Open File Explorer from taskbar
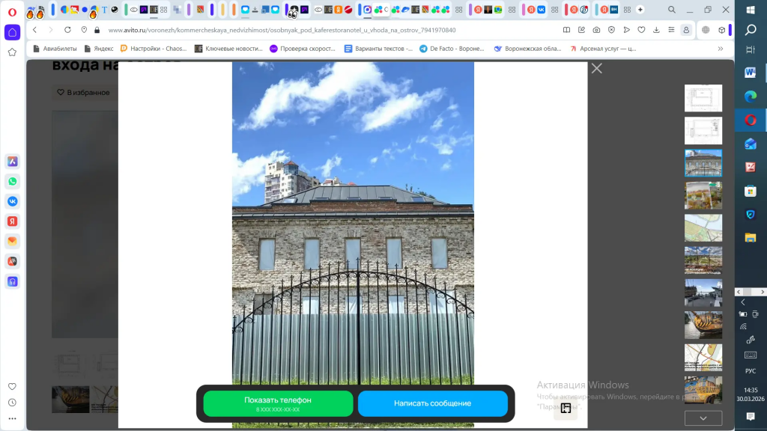This screenshot has width=767, height=431. (x=751, y=237)
